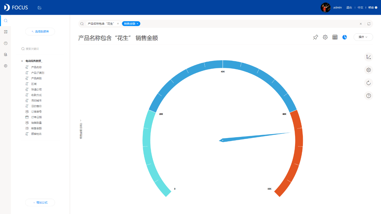Remove the 产品名称包含"花生" filter tag
The height and width of the screenshot is (214, 381).
tap(118, 24)
